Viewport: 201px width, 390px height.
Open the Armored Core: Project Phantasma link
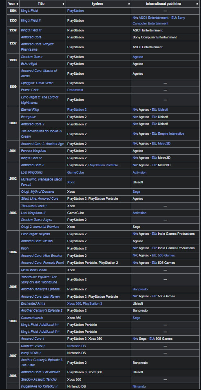pyautogui.click(x=37, y=47)
